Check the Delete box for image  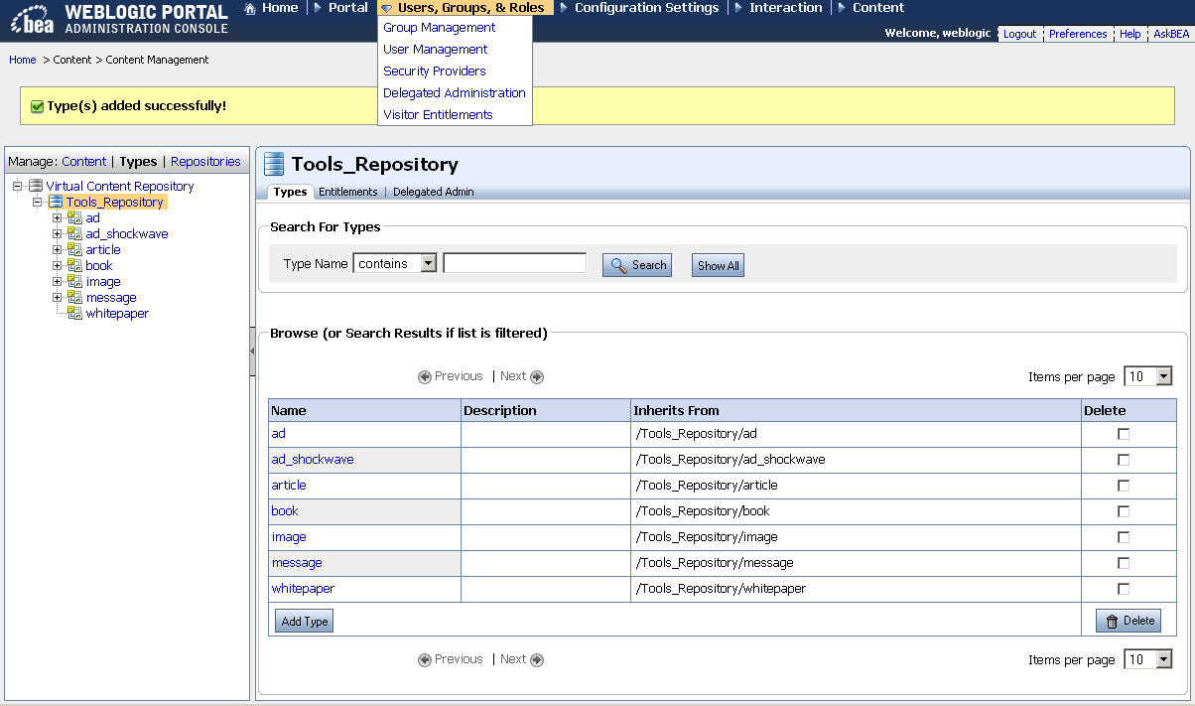pyautogui.click(x=1124, y=537)
